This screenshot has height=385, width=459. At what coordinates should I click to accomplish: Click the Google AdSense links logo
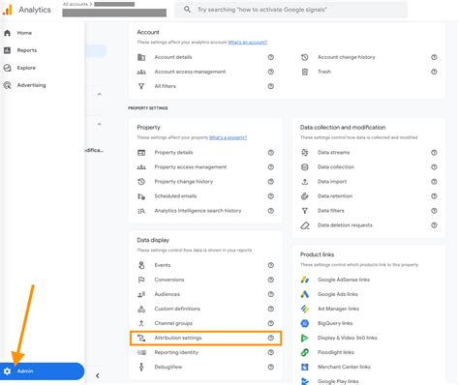click(305, 280)
